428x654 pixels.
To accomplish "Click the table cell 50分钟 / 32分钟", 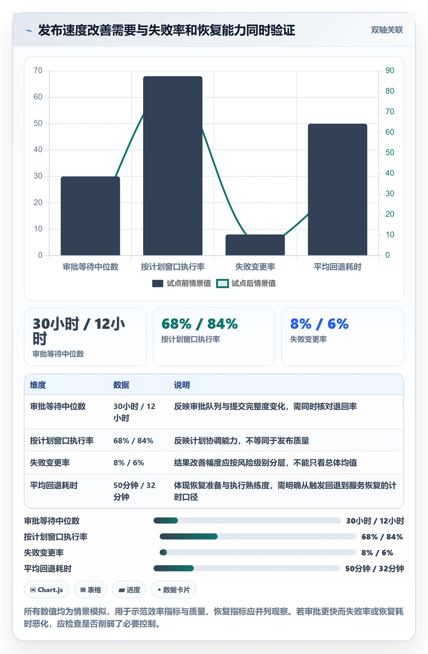I will 135,491.
